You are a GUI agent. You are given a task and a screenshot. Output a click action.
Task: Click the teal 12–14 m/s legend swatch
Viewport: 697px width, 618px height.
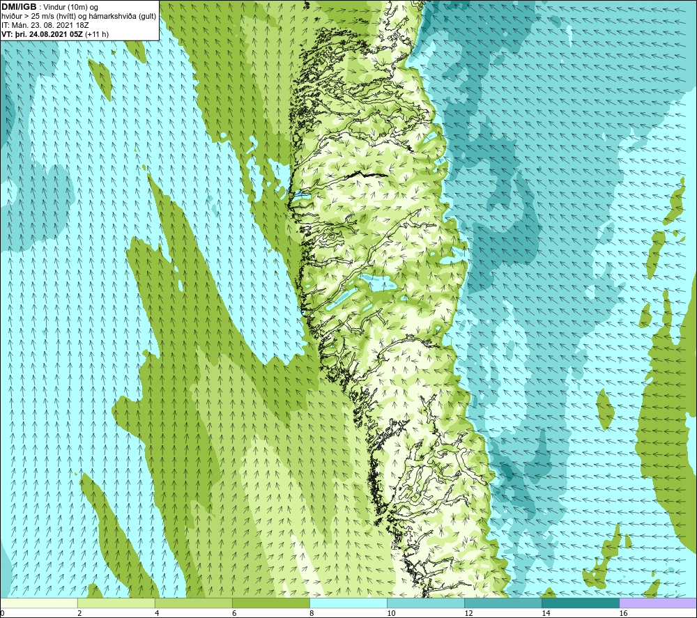503,603
